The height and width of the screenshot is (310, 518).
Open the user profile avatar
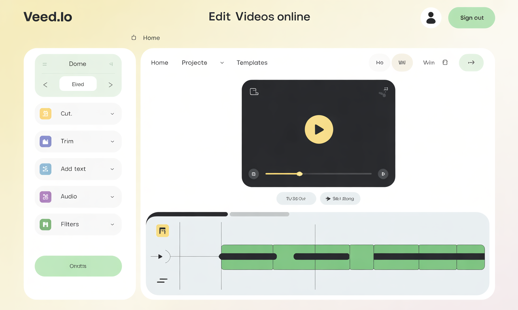431,18
